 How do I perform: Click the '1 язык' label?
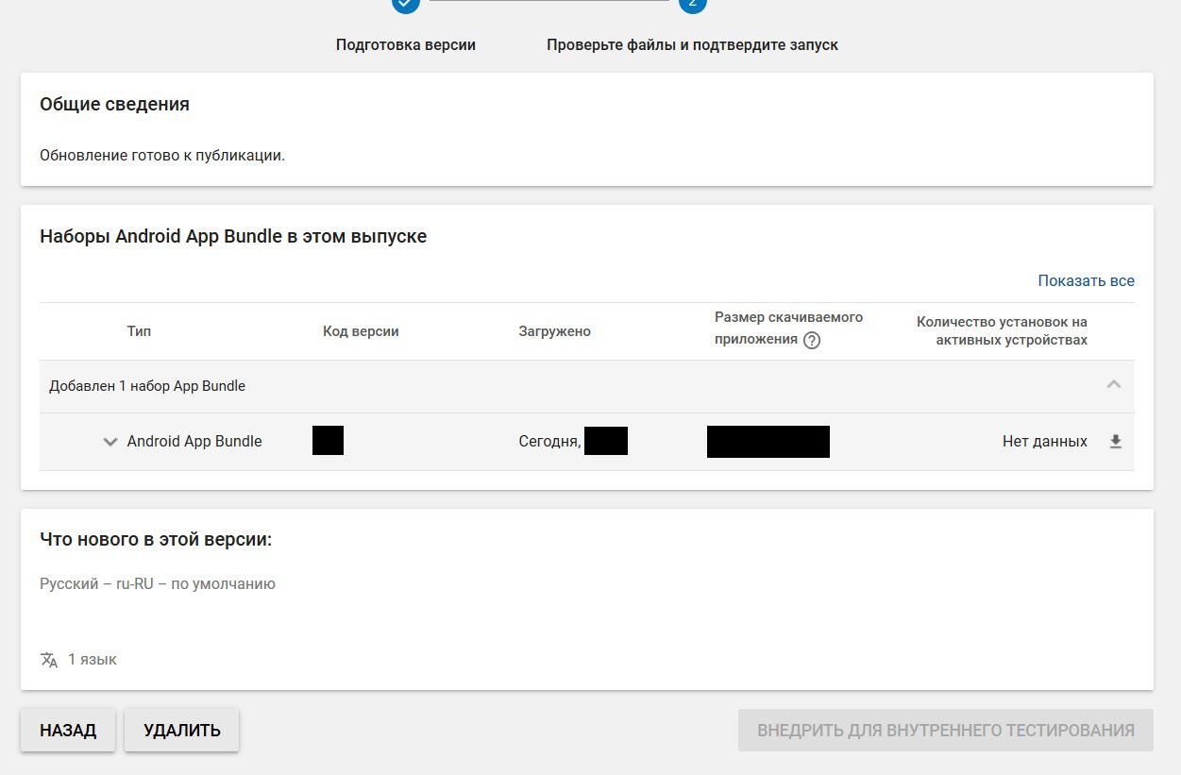pos(93,659)
